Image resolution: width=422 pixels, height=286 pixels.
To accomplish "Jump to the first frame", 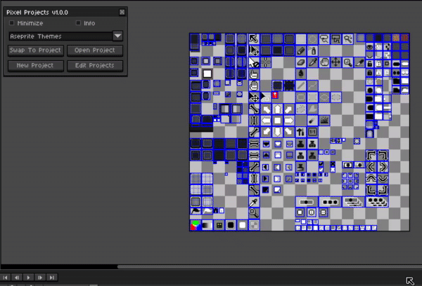I will click(x=6, y=278).
